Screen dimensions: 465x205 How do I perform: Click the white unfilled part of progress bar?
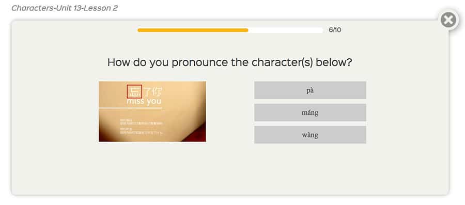pyautogui.click(x=286, y=30)
